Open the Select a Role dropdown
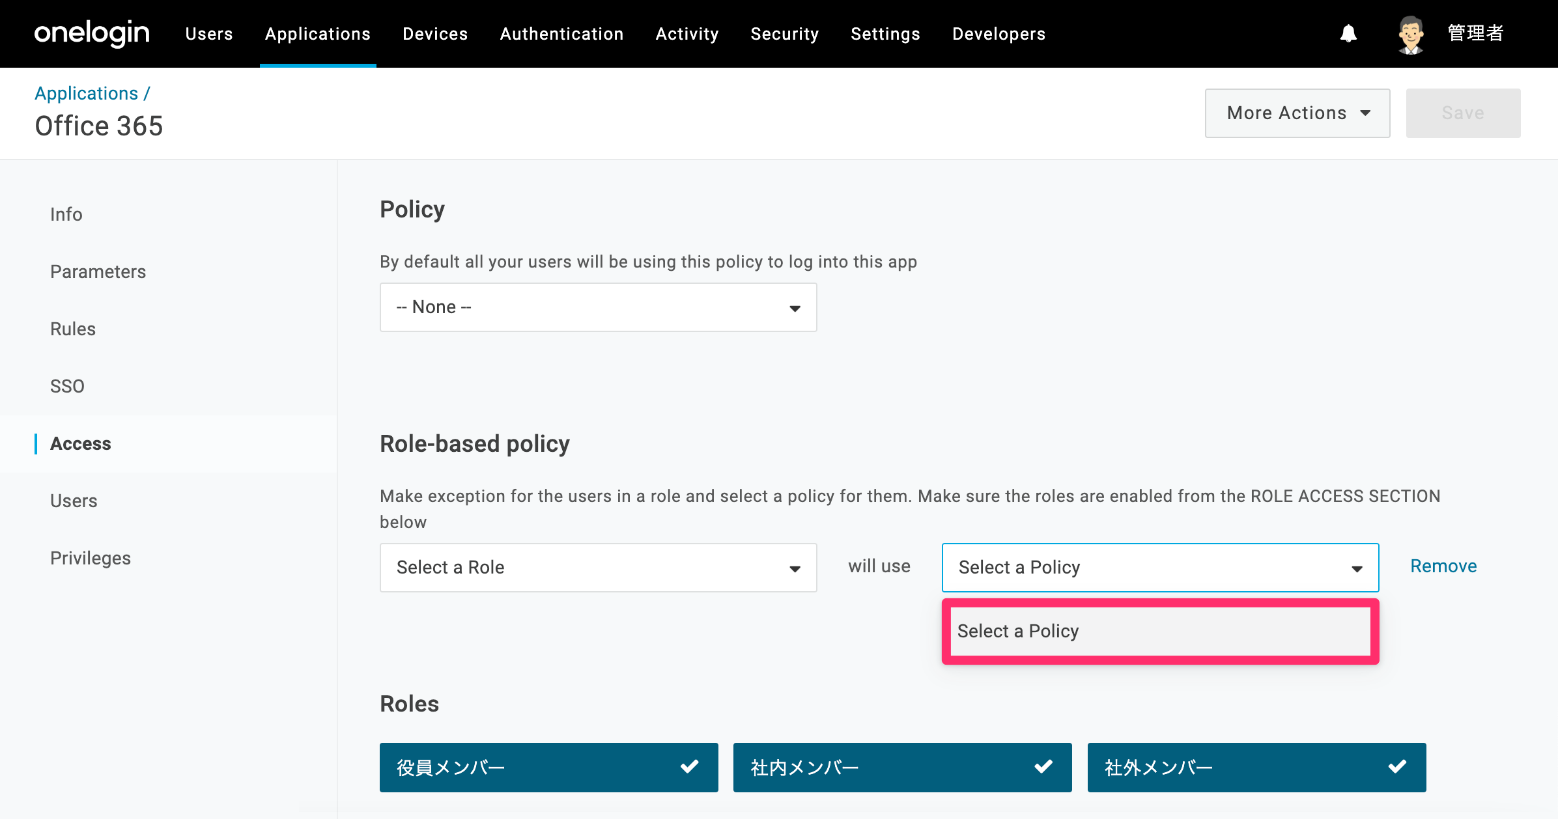 click(x=598, y=568)
